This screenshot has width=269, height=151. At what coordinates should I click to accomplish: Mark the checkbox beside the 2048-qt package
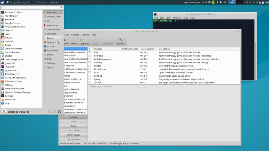90,76
